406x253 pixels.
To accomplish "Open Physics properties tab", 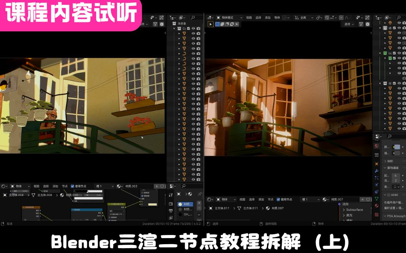I will tap(376, 185).
